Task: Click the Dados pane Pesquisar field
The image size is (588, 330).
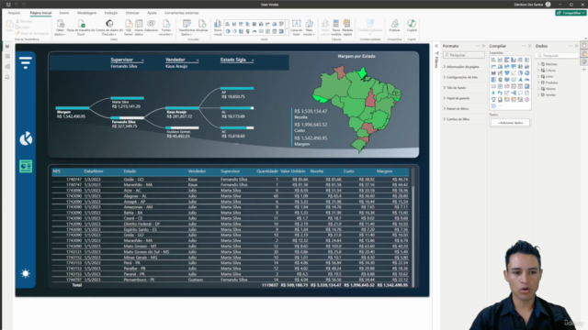Action: [x=557, y=55]
